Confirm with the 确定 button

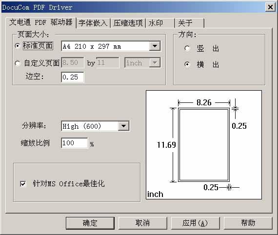click(90, 223)
